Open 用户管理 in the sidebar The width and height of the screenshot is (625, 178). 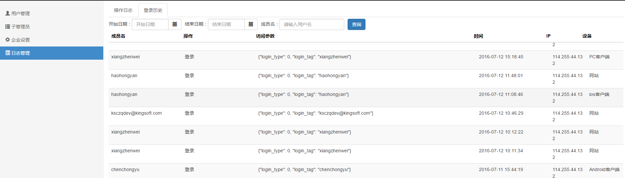coord(21,14)
